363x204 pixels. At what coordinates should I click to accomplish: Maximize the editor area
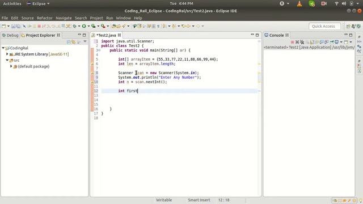tap(257, 35)
